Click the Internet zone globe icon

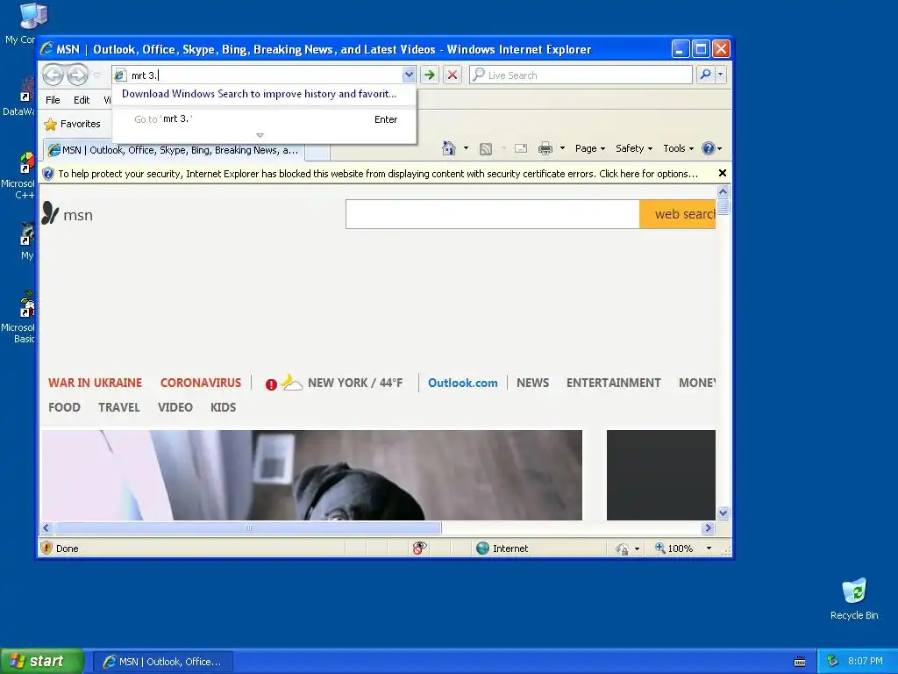(x=483, y=549)
